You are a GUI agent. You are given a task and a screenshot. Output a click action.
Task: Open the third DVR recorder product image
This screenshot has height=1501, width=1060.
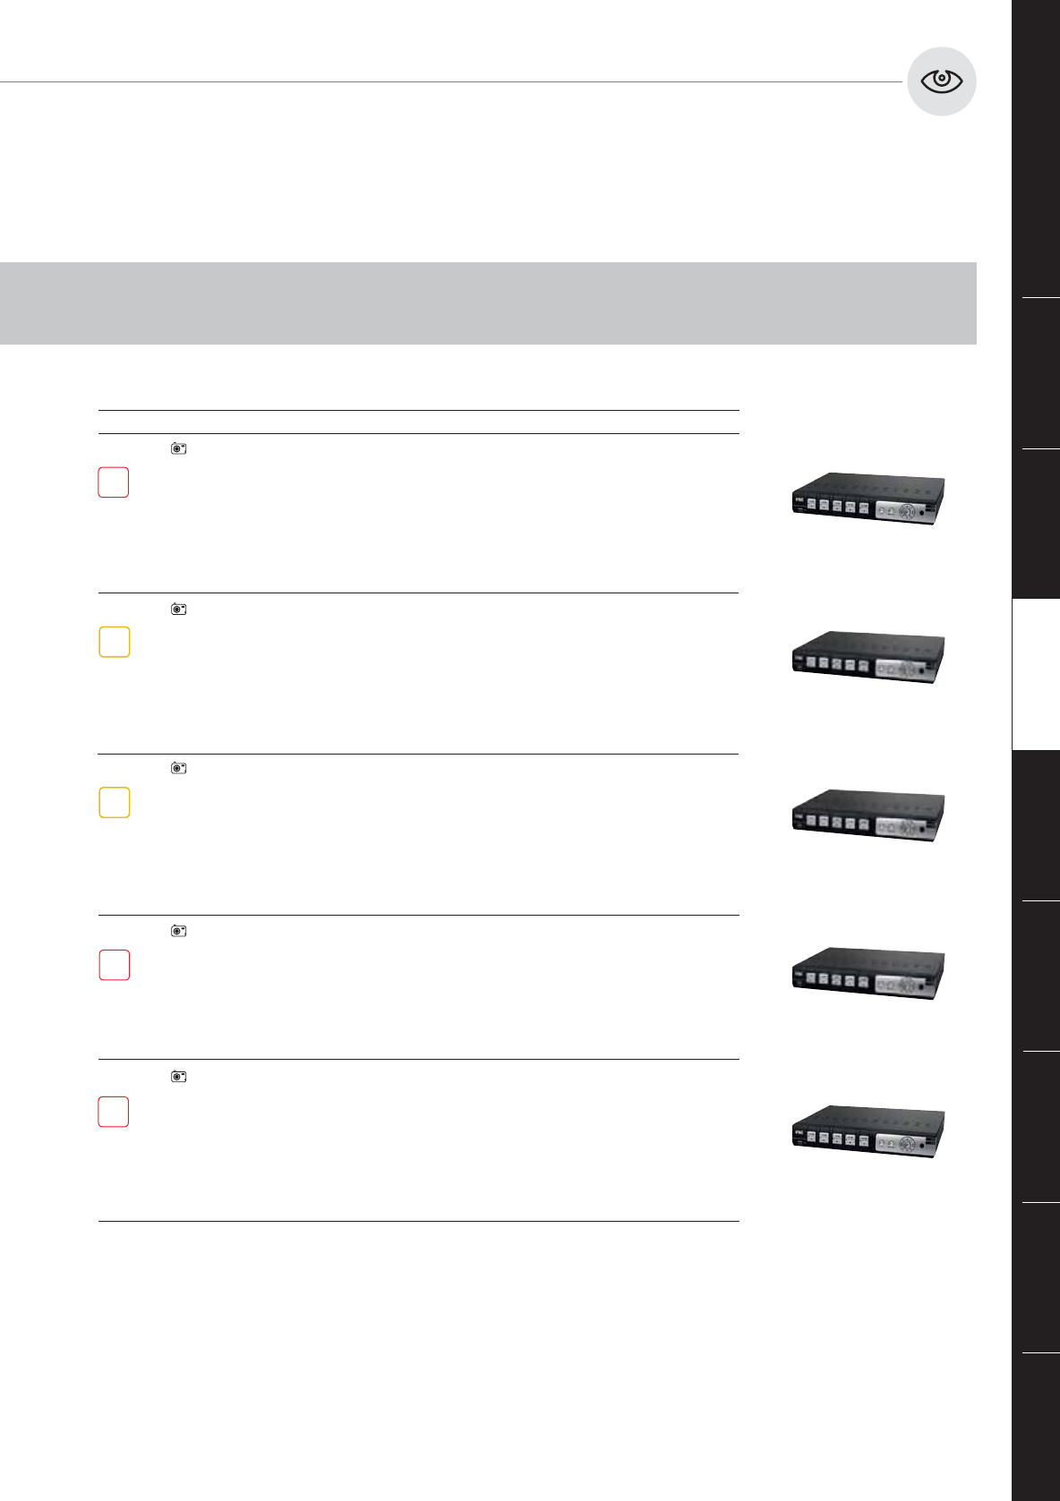click(868, 815)
